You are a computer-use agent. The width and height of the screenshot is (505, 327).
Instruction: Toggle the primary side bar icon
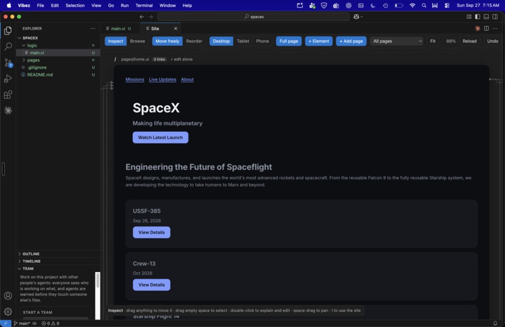click(x=477, y=17)
